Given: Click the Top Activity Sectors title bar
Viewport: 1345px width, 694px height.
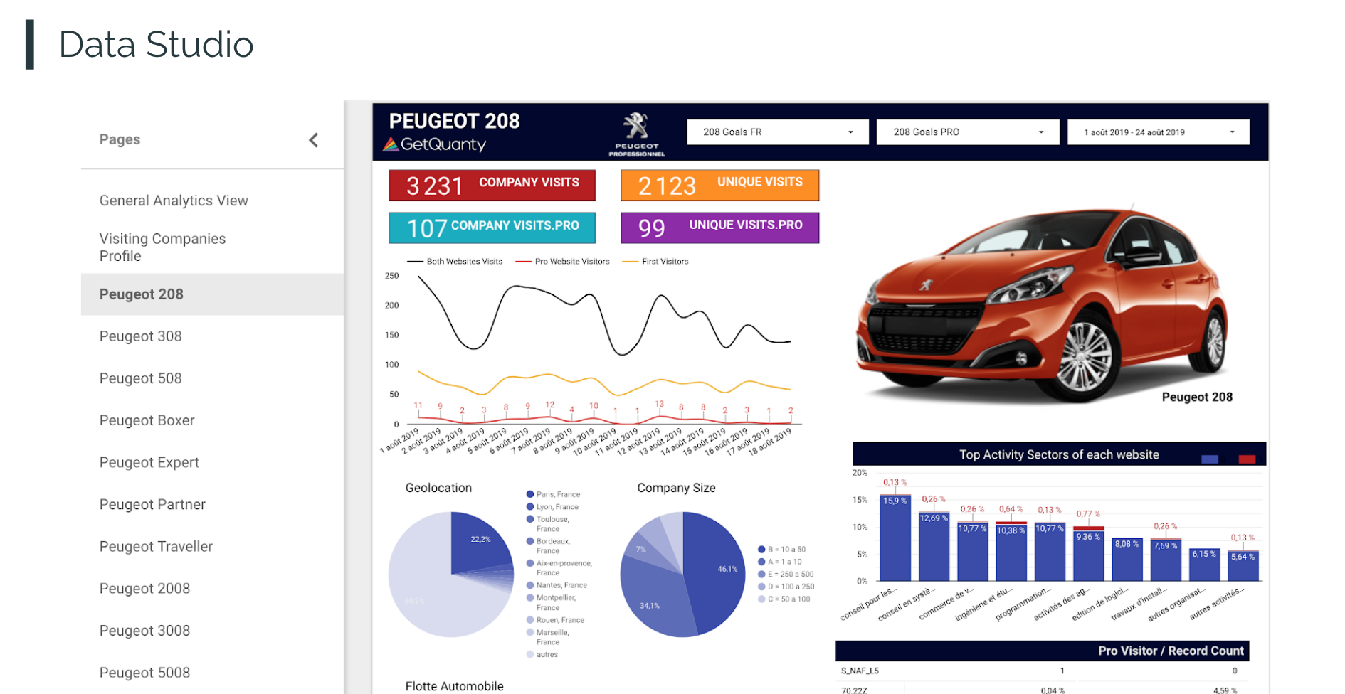Looking at the screenshot, I should 1059,454.
